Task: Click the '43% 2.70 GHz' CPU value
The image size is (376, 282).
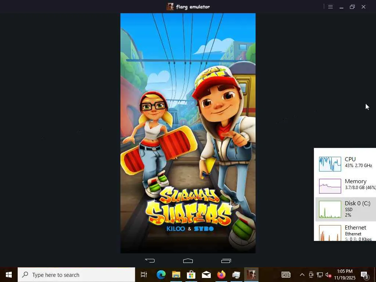Action: (358, 166)
